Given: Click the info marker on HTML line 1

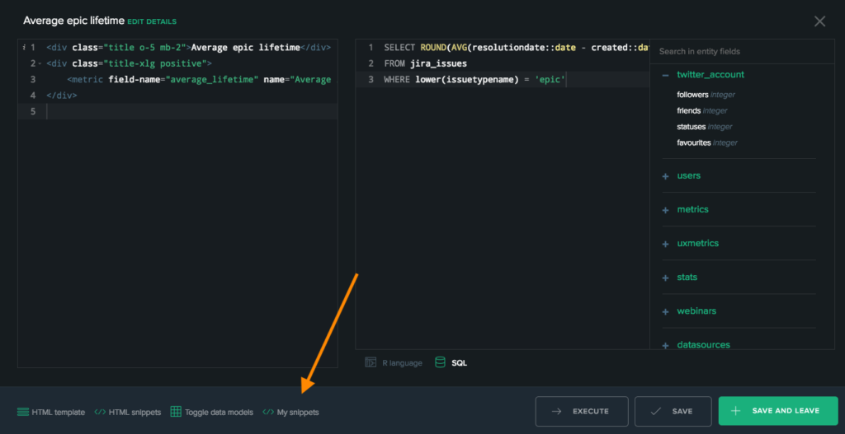Looking at the screenshot, I should click(24, 47).
